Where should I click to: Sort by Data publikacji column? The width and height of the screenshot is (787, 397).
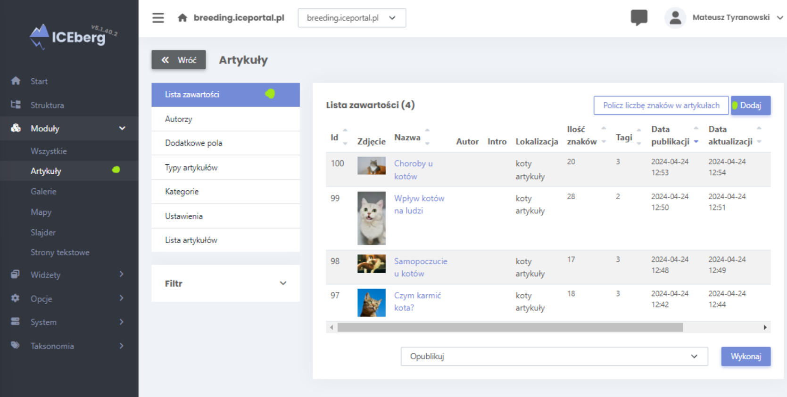click(696, 141)
